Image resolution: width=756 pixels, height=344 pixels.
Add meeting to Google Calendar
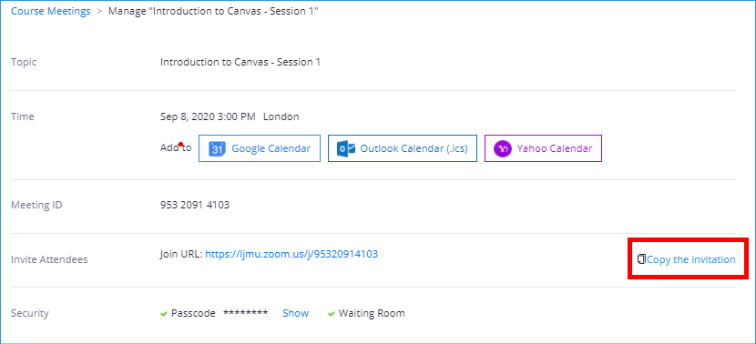point(260,148)
